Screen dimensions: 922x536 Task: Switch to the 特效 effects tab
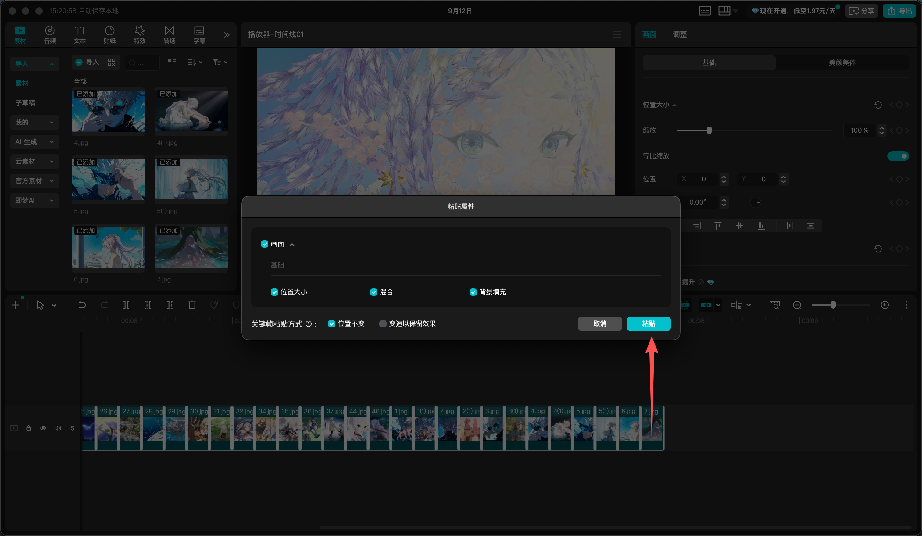pos(139,35)
